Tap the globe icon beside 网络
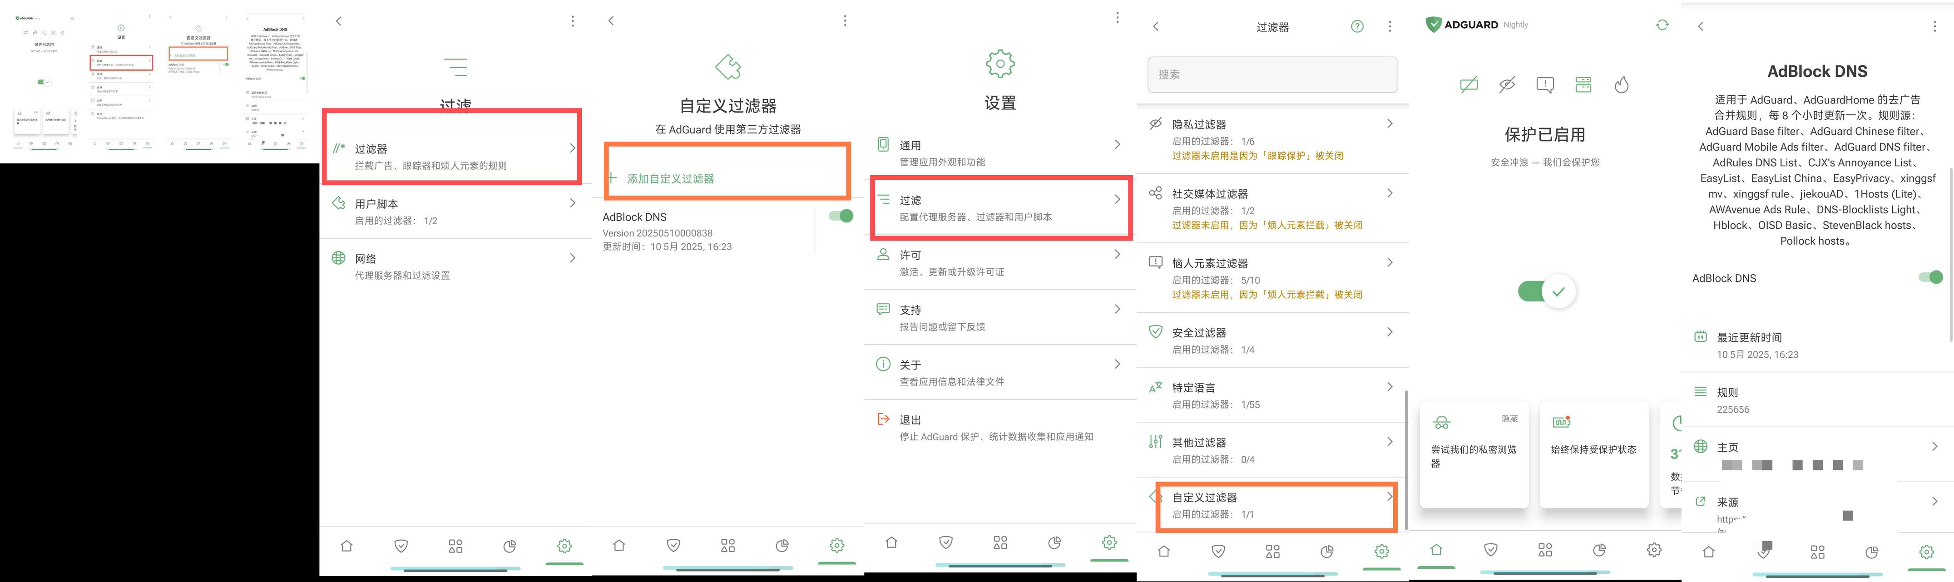 click(x=338, y=258)
